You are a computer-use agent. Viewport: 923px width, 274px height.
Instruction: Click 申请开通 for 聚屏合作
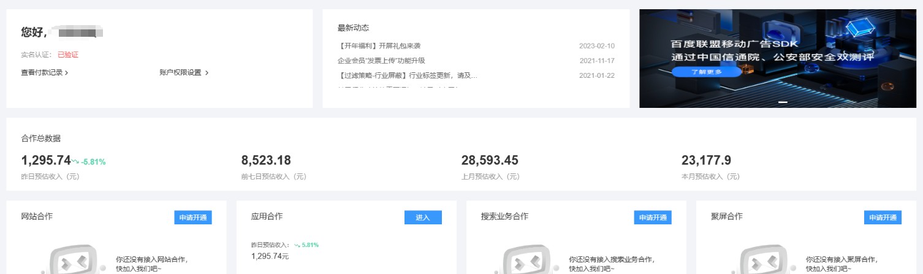point(883,218)
